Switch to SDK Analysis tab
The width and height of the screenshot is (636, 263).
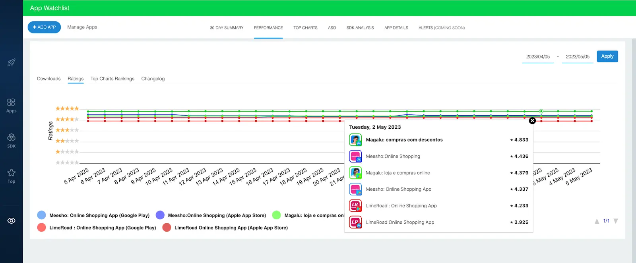coord(360,28)
